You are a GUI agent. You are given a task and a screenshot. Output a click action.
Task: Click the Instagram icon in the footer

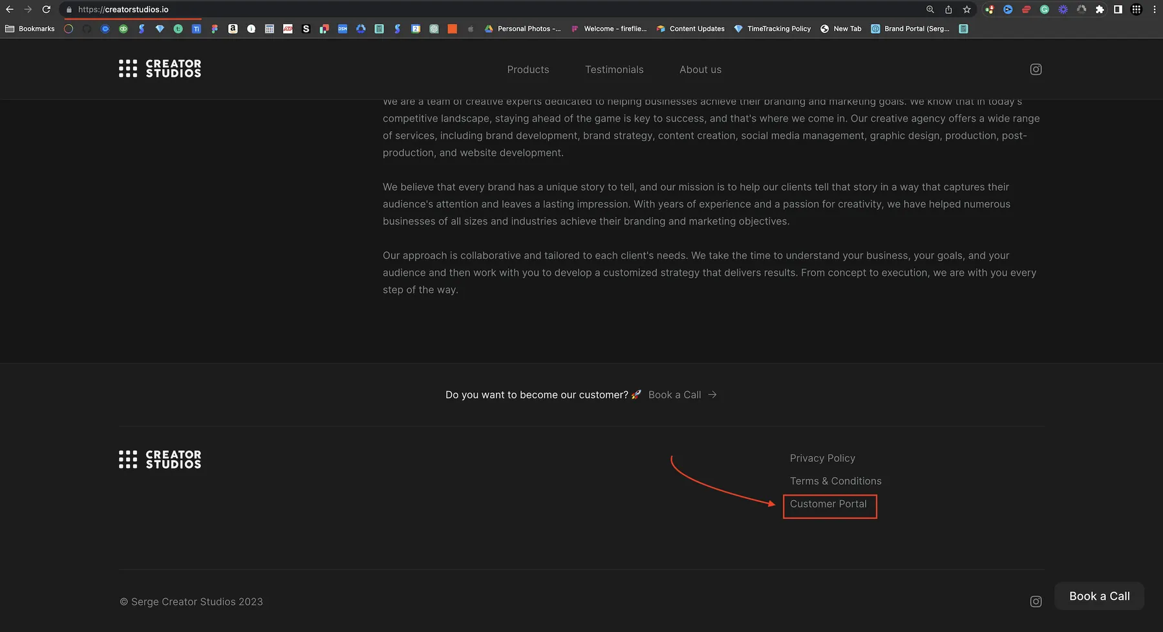[x=1036, y=602]
